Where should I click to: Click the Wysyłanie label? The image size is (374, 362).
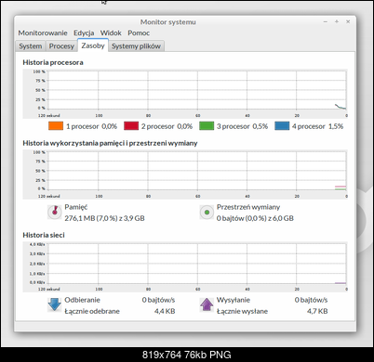pyautogui.click(x=234, y=300)
